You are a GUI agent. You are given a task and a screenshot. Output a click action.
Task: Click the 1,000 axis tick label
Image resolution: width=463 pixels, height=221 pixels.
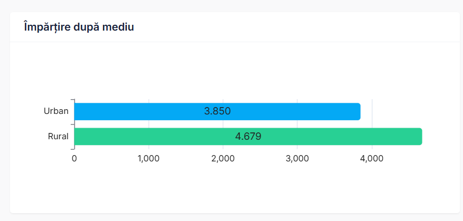pos(149,158)
